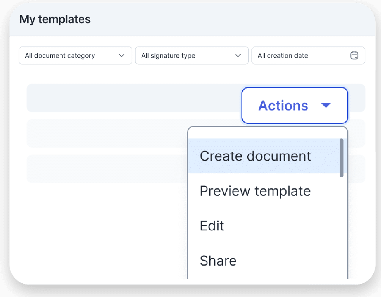The width and height of the screenshot is (381, 297).
Task: Click the calendar icon in creation date filter
Action: click(354, 56)
